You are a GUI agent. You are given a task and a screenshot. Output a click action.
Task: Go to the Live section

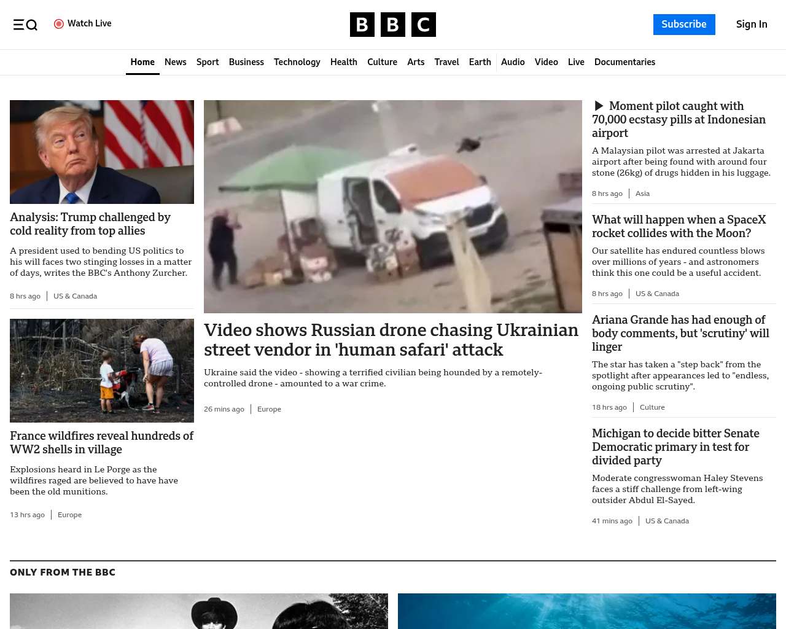pyautogui.click(x=576, y=62)
